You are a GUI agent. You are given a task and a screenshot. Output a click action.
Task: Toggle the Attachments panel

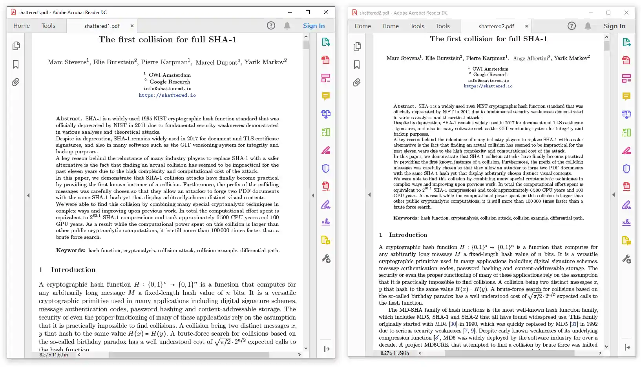coord(16,82)
